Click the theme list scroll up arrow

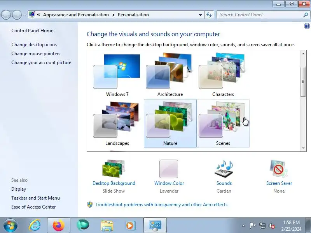303,54
